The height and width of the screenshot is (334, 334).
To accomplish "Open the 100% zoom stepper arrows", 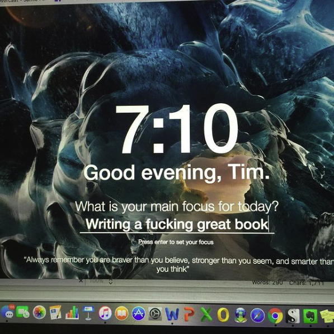I will pos(110,281).
